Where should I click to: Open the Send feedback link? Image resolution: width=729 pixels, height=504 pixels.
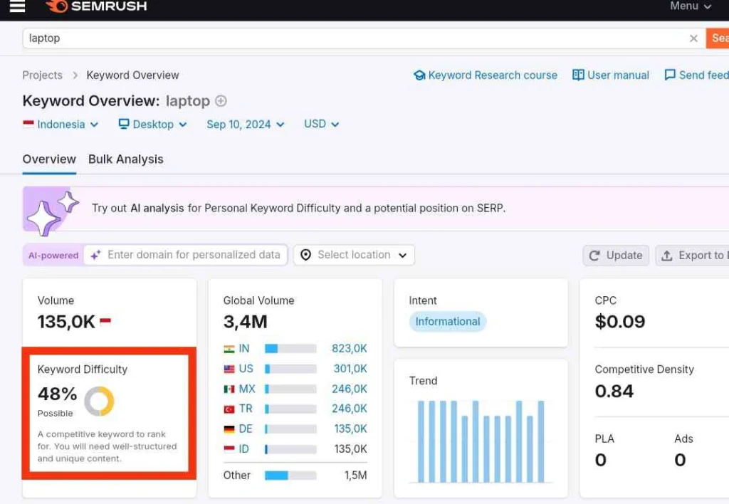[x=696, y=75]
